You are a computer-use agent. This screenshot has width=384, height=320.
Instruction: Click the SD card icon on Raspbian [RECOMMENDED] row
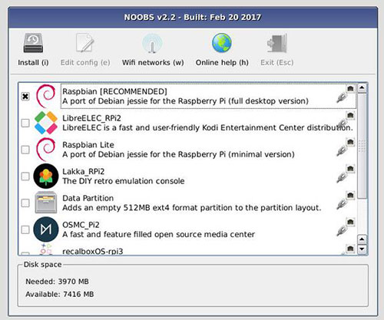[350, 89]
